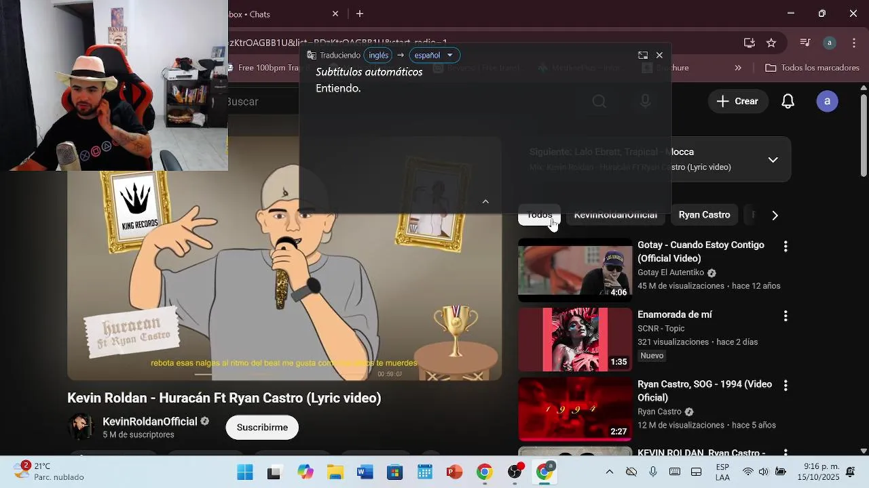Open KevinRoldanOfficial channel name link
The width and height of the screenshot is (869, 488).
coord(150,422)
